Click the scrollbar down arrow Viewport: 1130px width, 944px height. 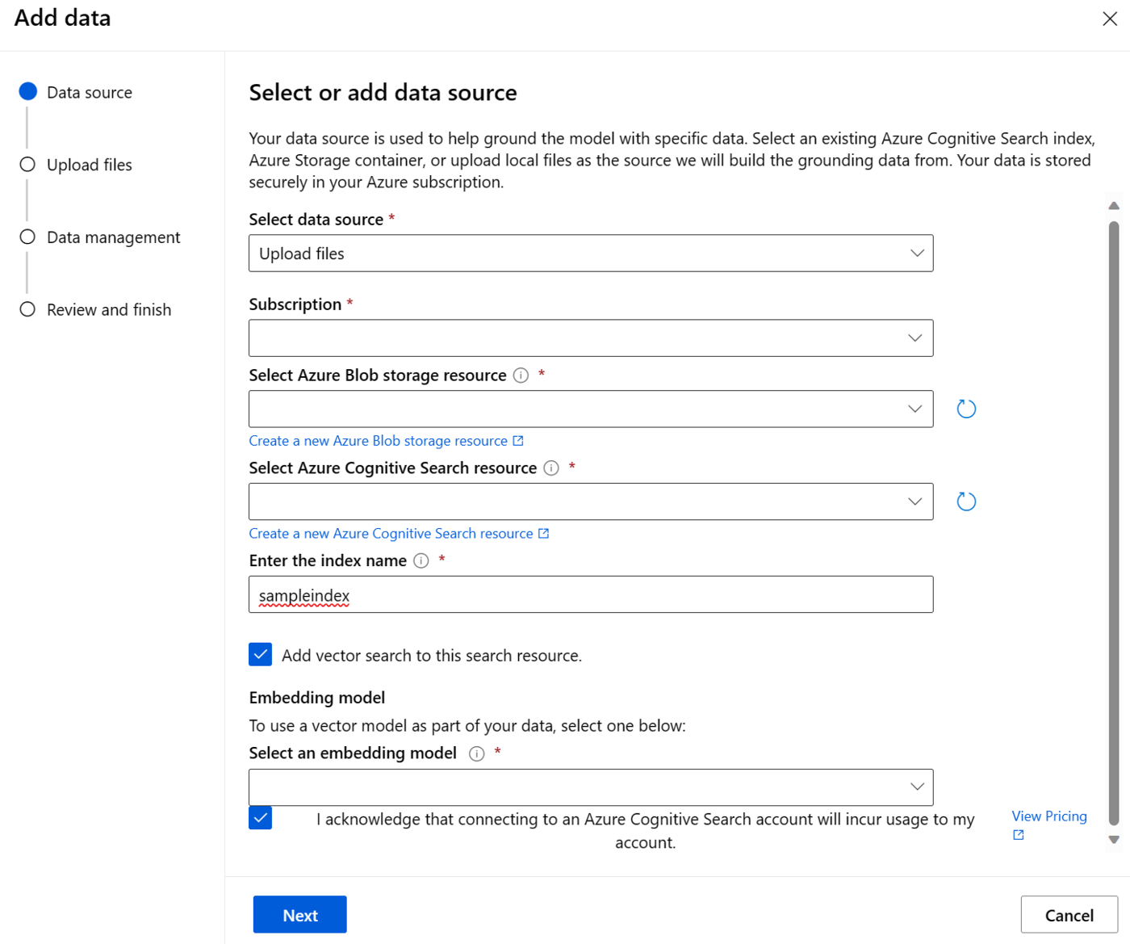[x=1114, y=840]
